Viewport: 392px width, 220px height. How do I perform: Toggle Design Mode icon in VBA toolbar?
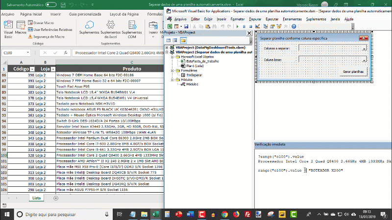coord(257,26)
